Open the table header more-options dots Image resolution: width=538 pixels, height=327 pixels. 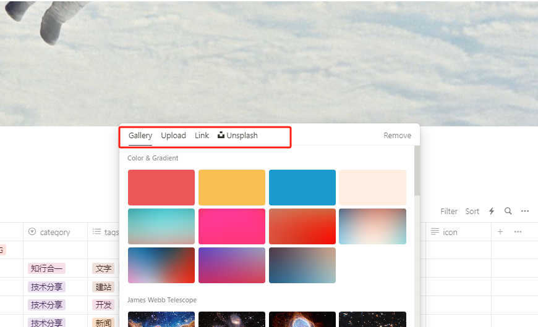tap(518, 232)
